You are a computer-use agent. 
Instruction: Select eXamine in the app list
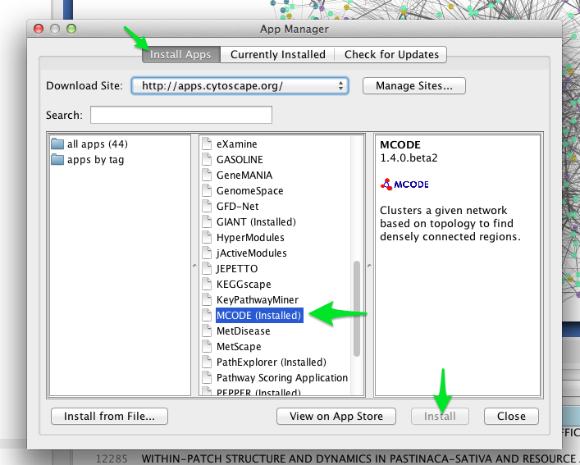pyautogui.click(x=237, y=144)
